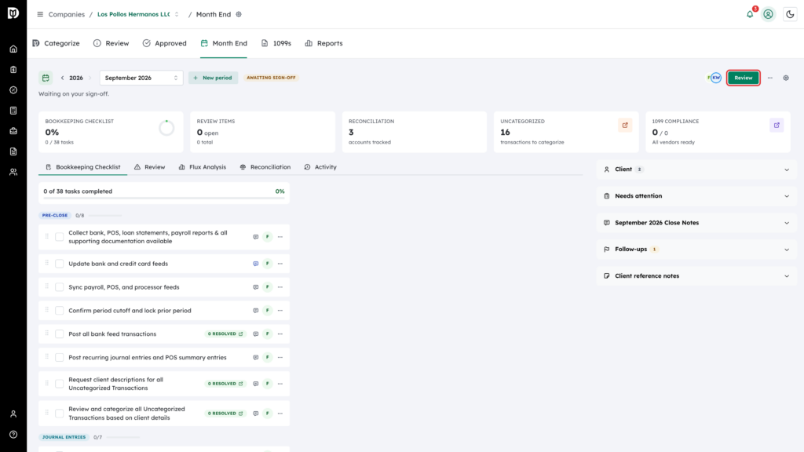Go to previous year arrow
Image resolution: width=804 pixels, height=452 pixels.
click(63, 78)
